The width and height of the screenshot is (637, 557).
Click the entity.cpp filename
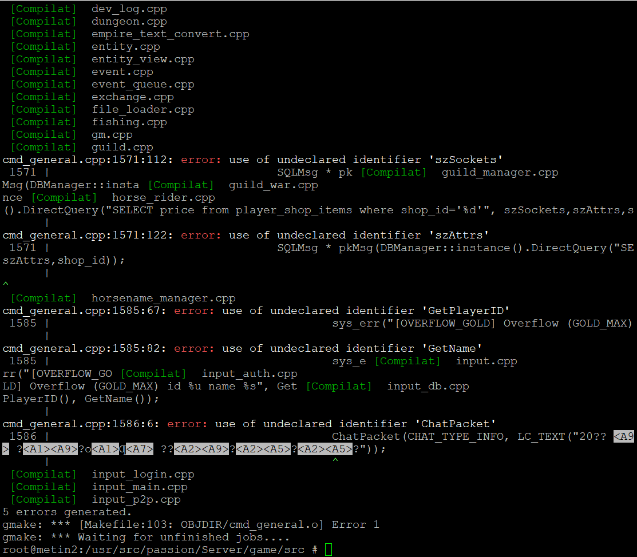click(125, 47)
